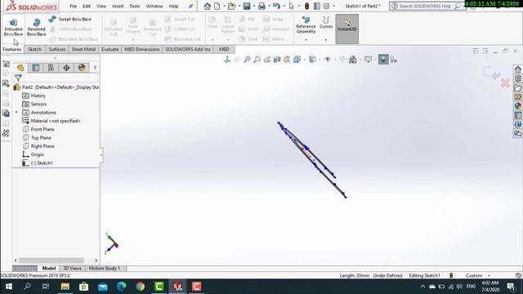Open the Sheet Metal tab

point(83,49)
